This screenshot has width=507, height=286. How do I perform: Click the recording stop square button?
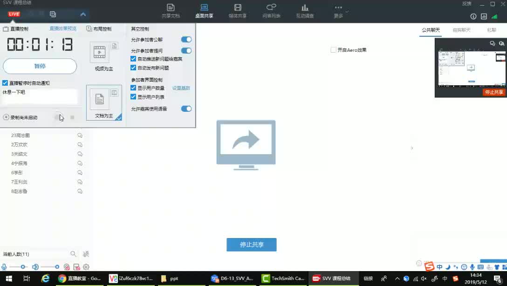click(x=72, y=117)
